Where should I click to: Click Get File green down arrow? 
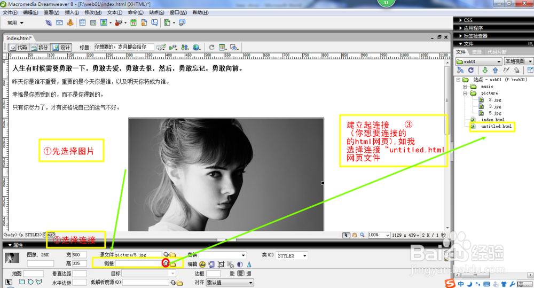click(485, 70)
